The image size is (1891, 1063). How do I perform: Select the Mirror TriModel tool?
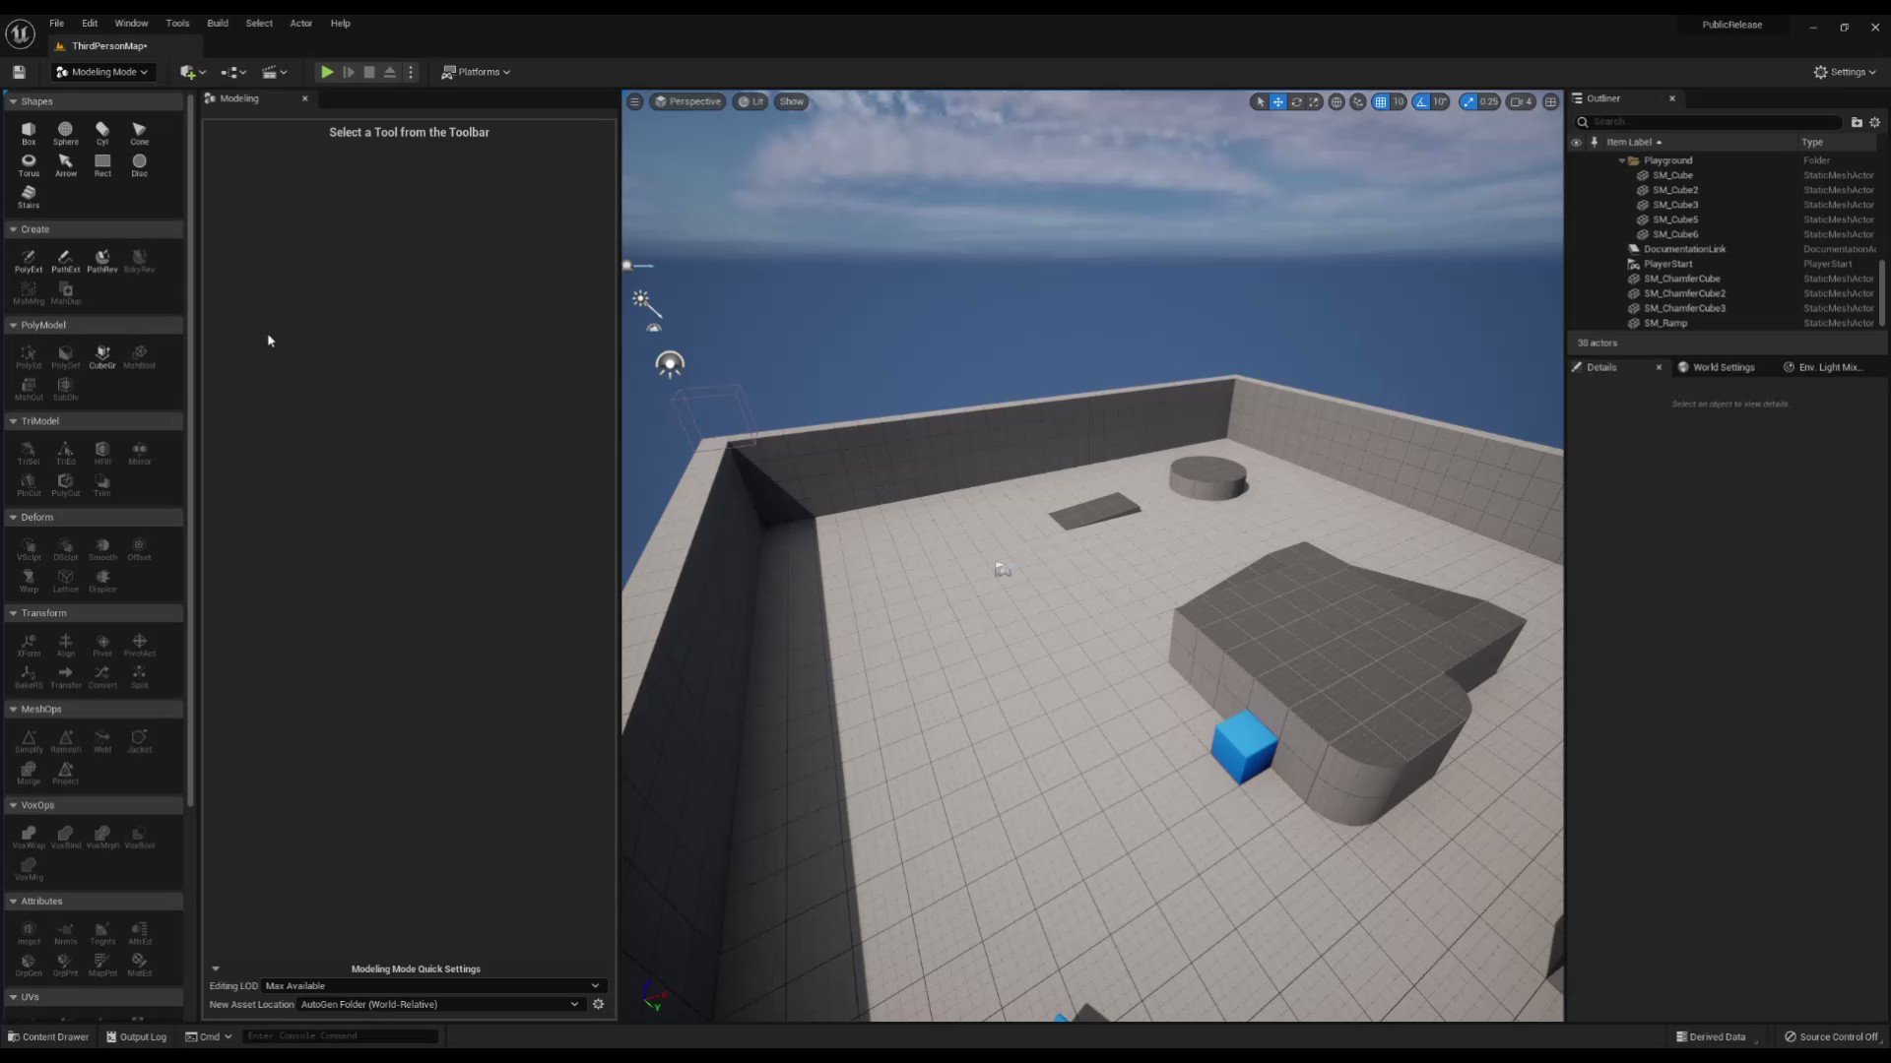139,451
